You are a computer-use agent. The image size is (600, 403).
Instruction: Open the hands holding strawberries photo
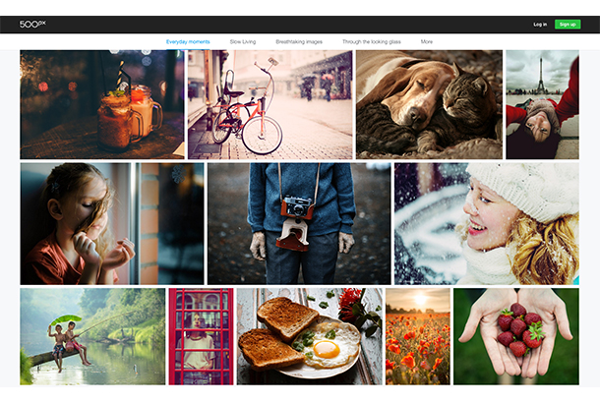pyautogui.click(x=516, y=336)
